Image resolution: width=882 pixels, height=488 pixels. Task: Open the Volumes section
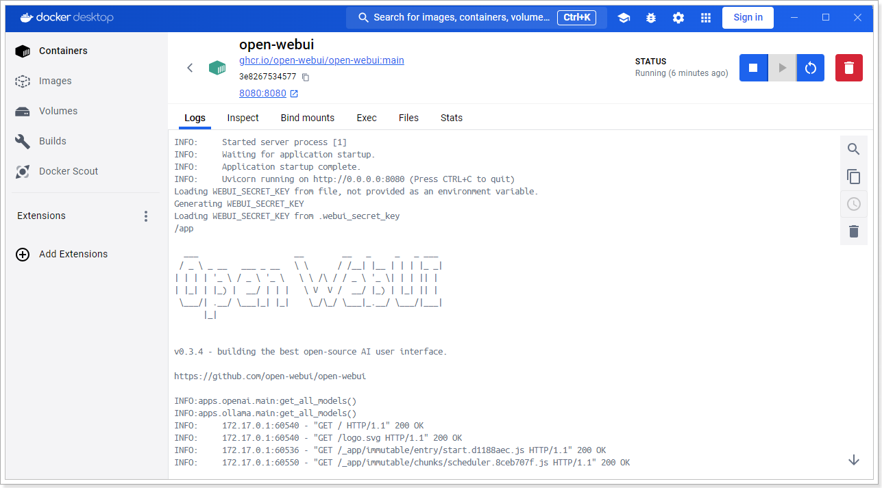click(x=85, y=111)
